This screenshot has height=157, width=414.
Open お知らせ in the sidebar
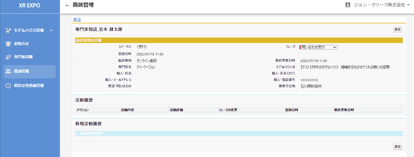(21, 44)
